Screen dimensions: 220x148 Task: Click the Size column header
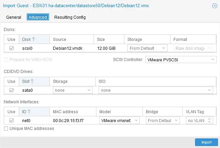(x=109, y=39)
